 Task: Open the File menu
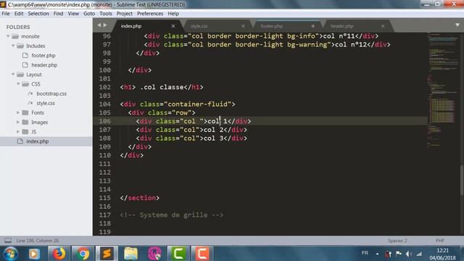[6, 14]
